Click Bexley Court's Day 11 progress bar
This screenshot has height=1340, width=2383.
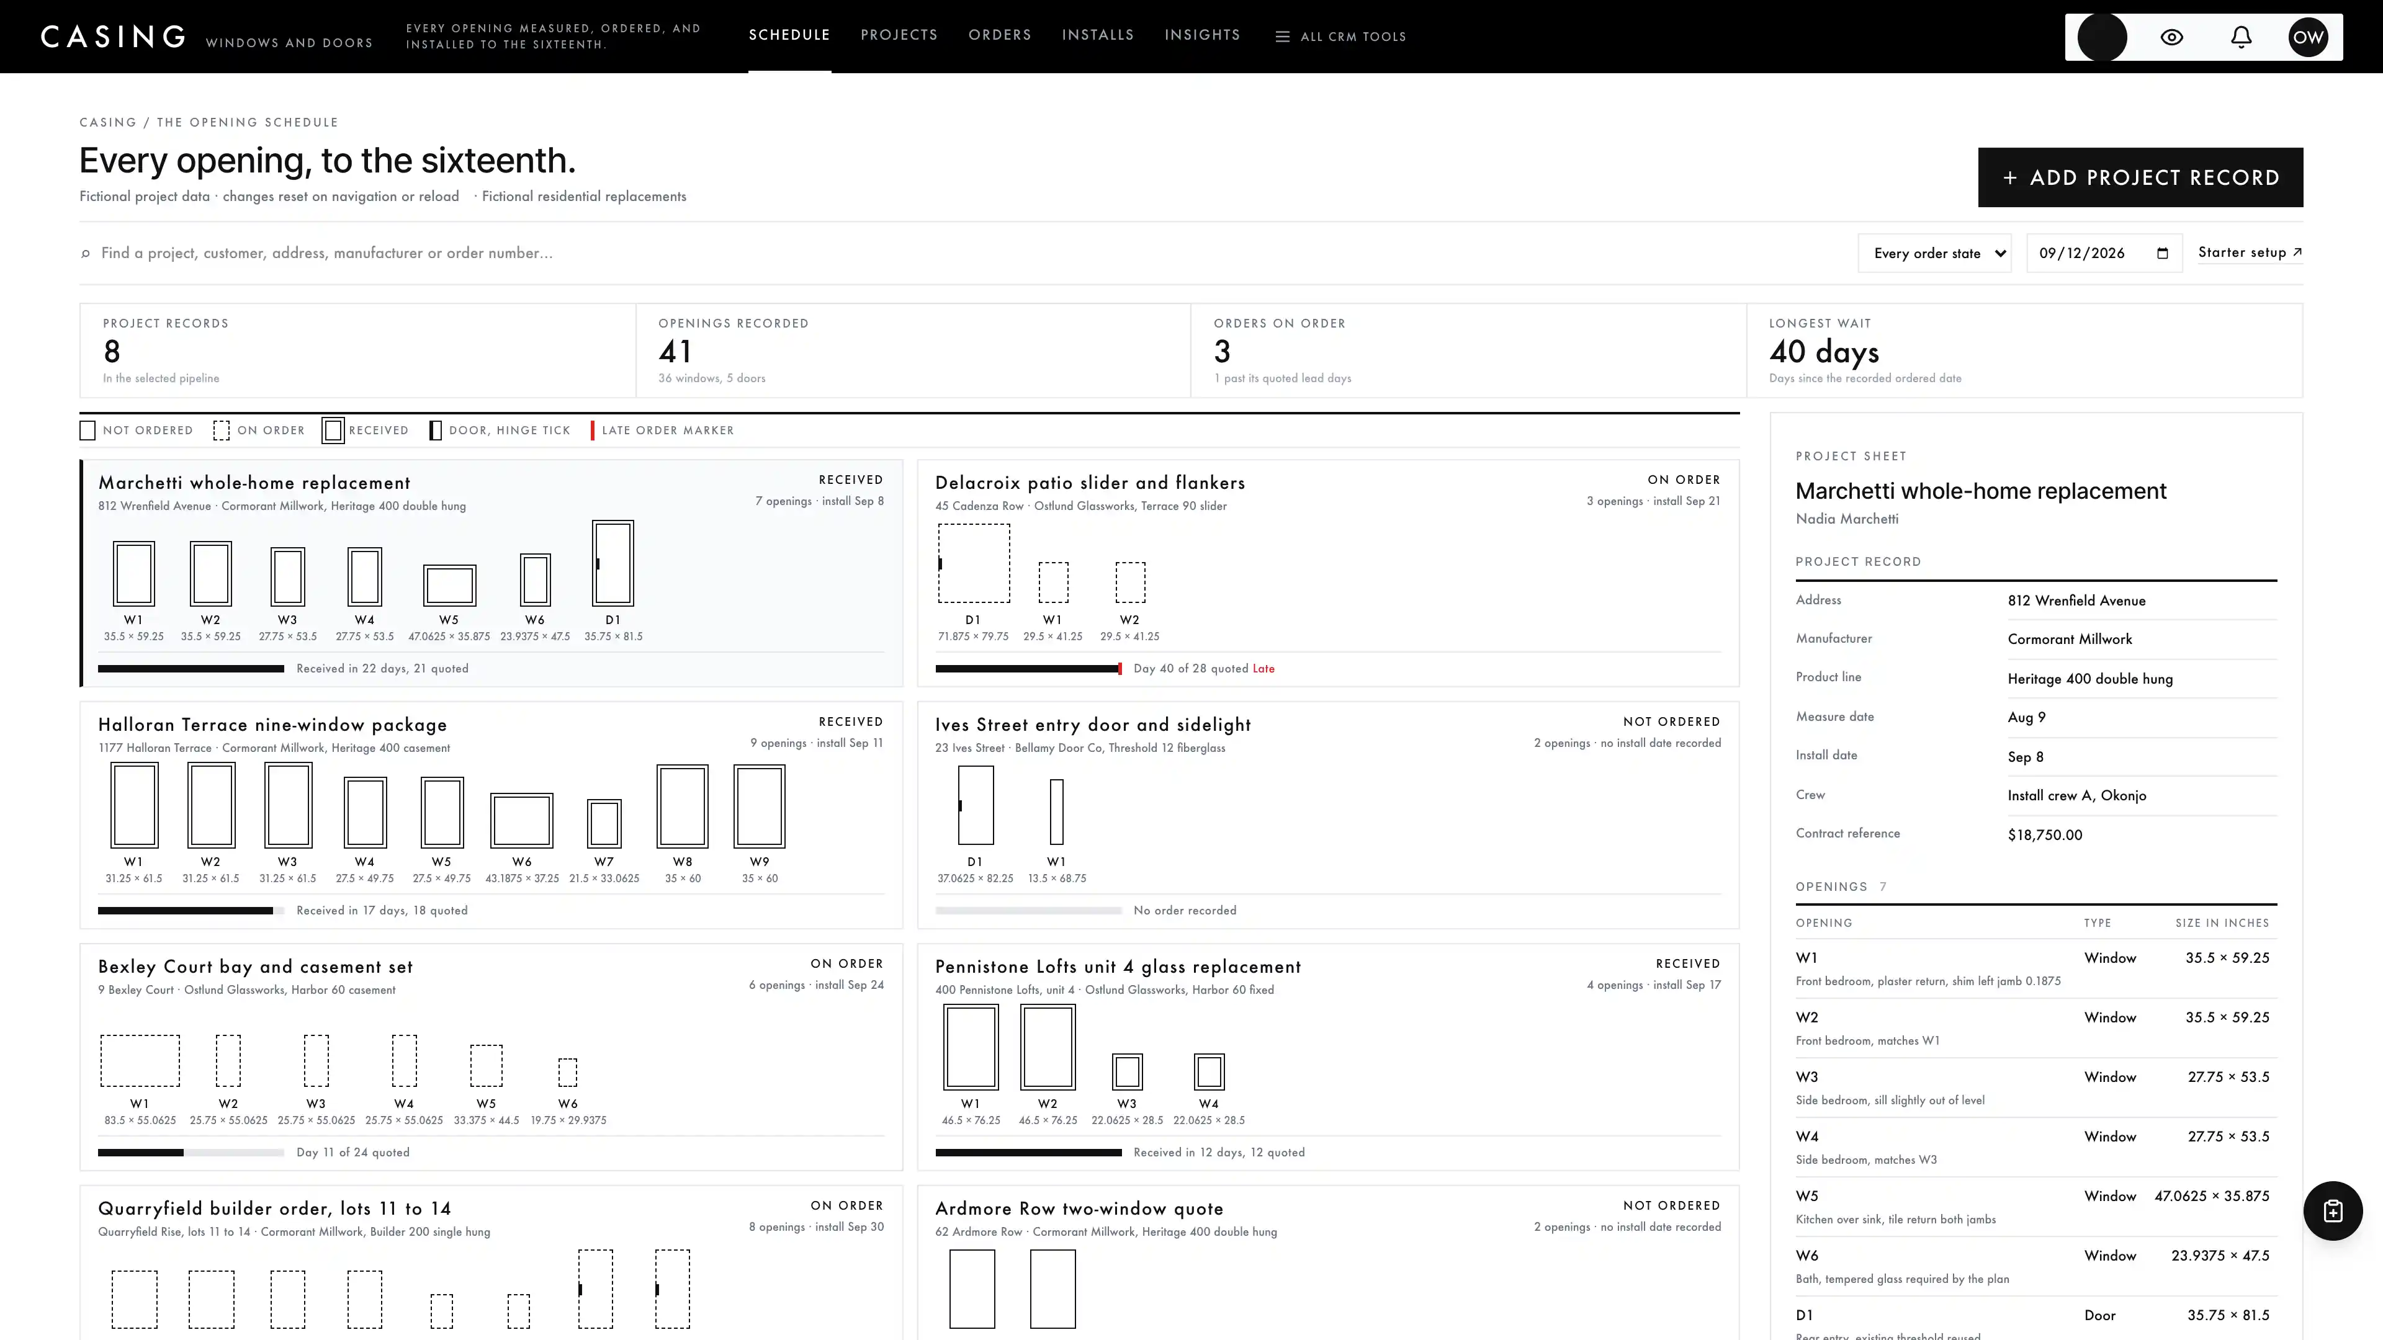pos(191,1152)
